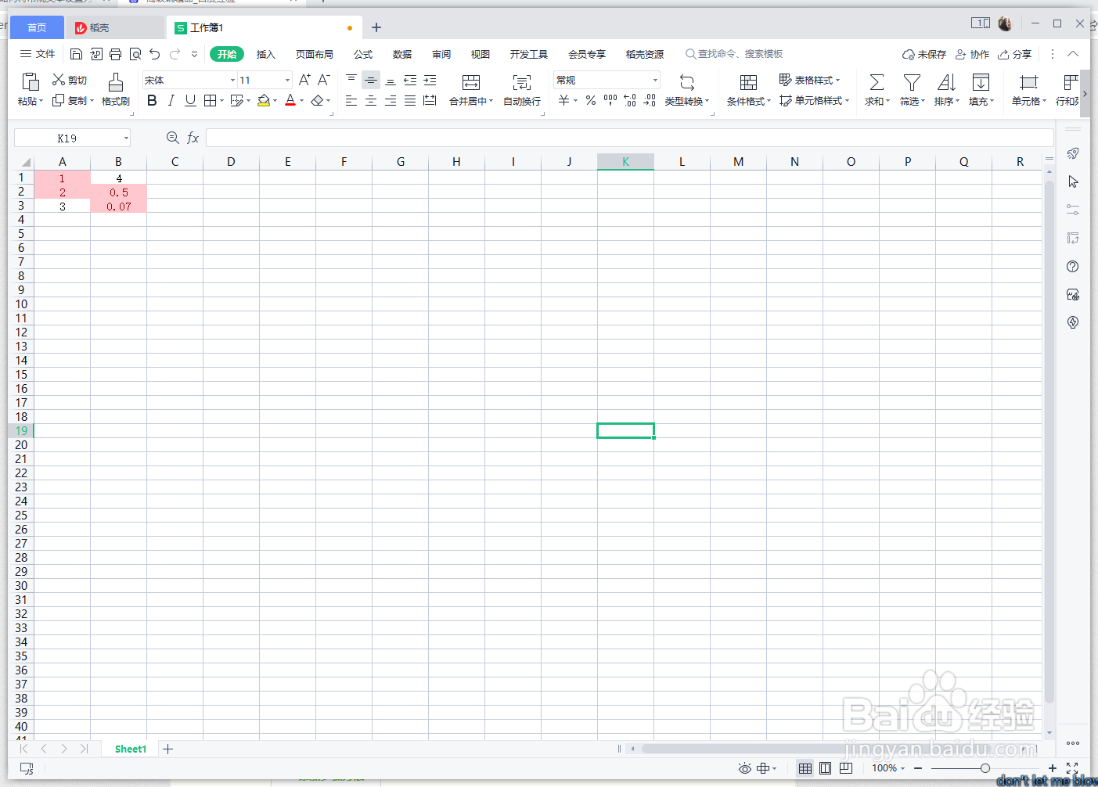Click the Paste (粘贴) clipboard icon

tap(31, 82)
